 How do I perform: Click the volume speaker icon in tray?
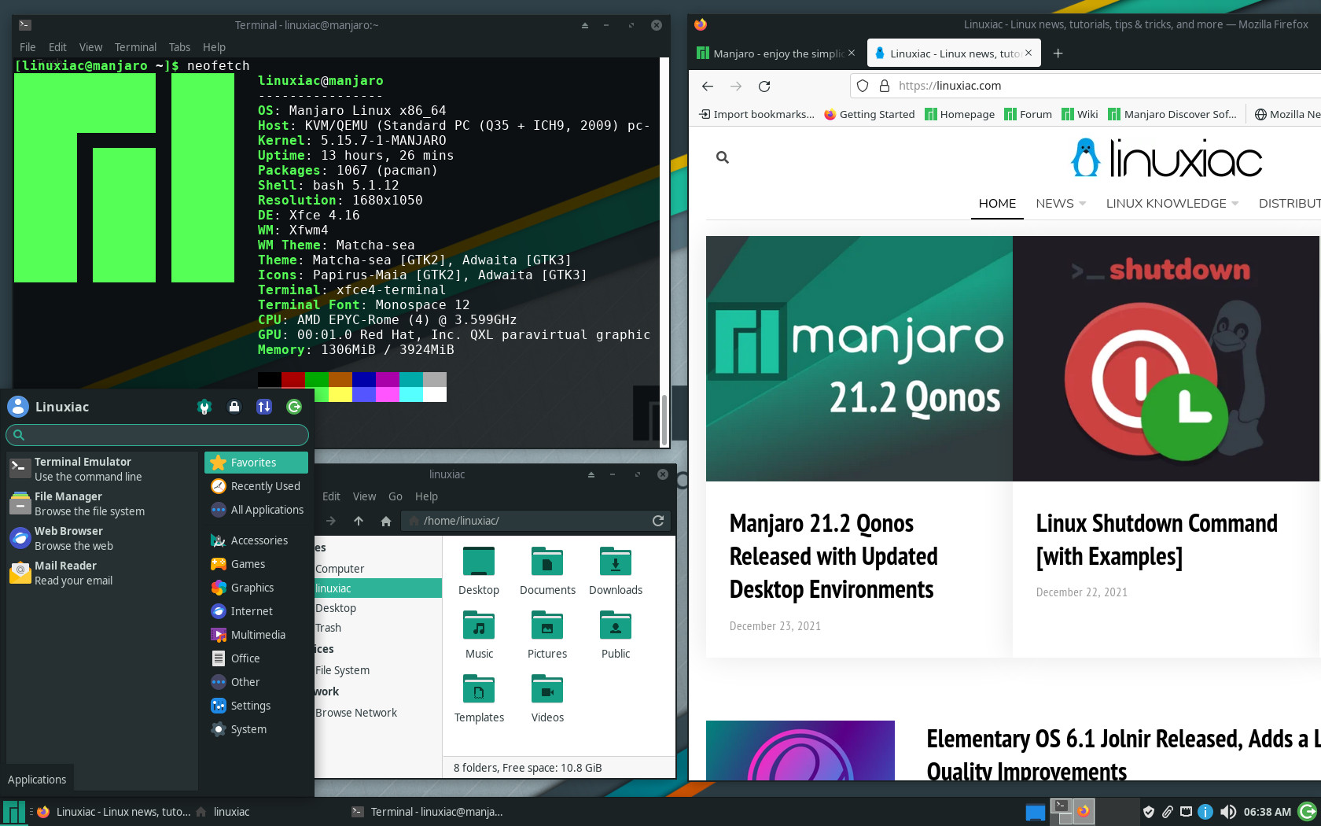[1227, 812]
